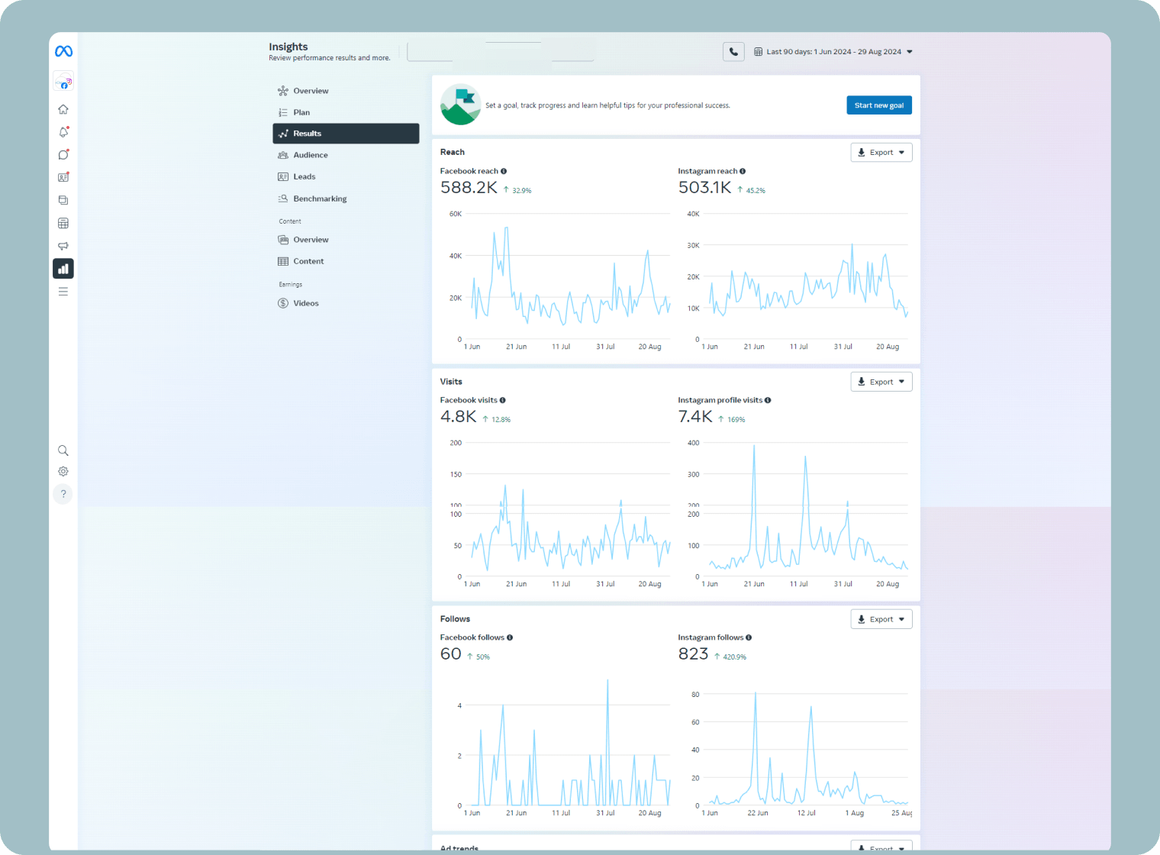The image size is (1160, 855).
Task: Open notifications bell icon
Action: [63, 132]
